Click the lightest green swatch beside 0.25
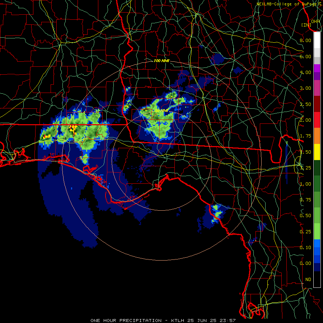 point(317,231)
